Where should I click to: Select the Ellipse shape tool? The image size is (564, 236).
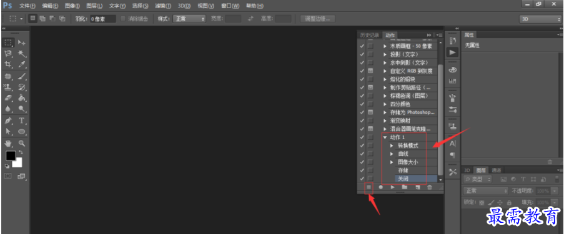click(22, 131)
